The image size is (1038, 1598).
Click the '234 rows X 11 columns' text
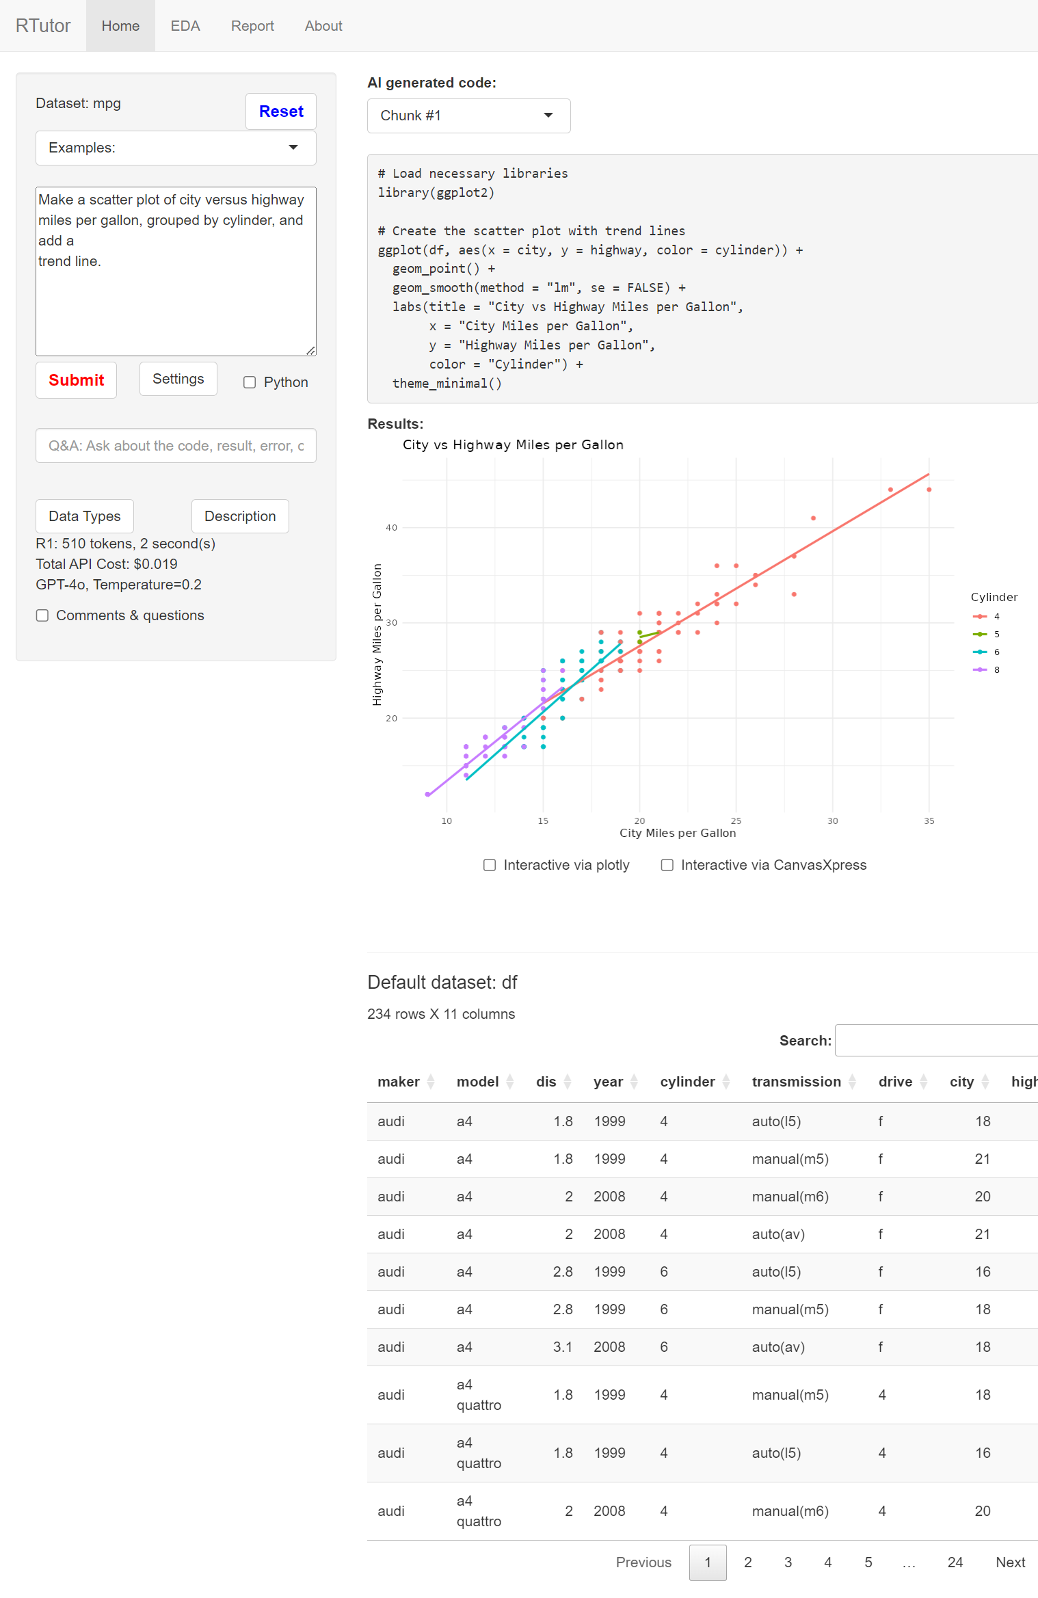pos(441,1014)
